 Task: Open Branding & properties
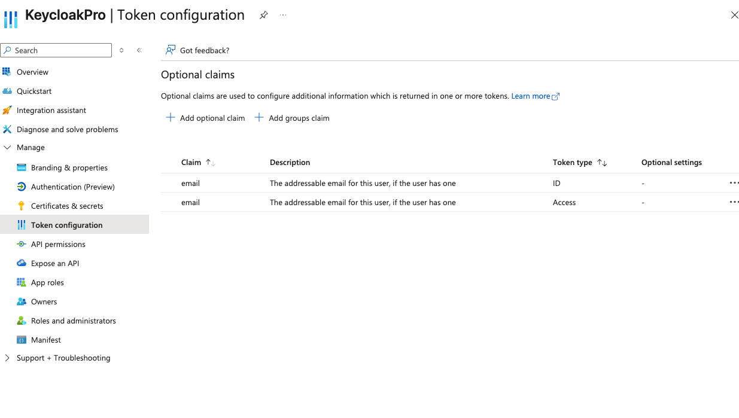point(69,167)
